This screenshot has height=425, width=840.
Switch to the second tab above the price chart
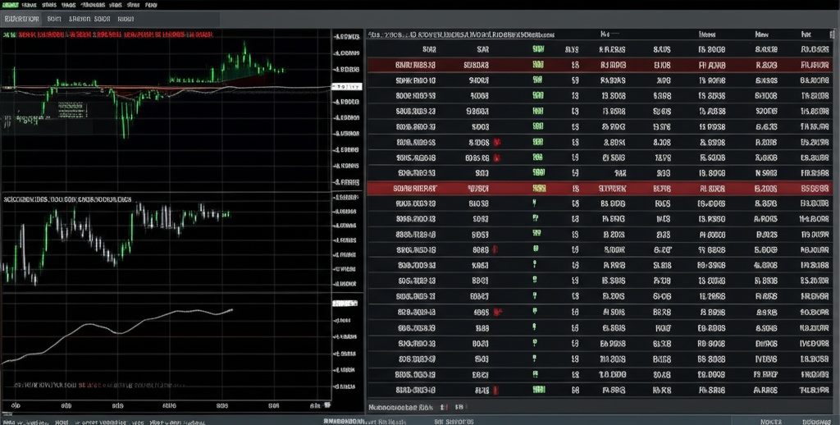point(54,19)
